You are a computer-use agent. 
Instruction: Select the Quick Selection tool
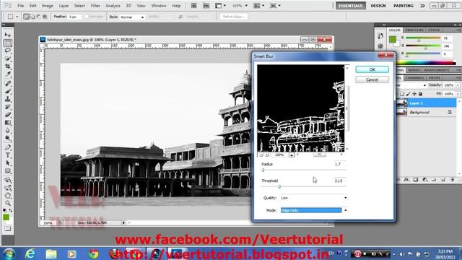point(8,58)
